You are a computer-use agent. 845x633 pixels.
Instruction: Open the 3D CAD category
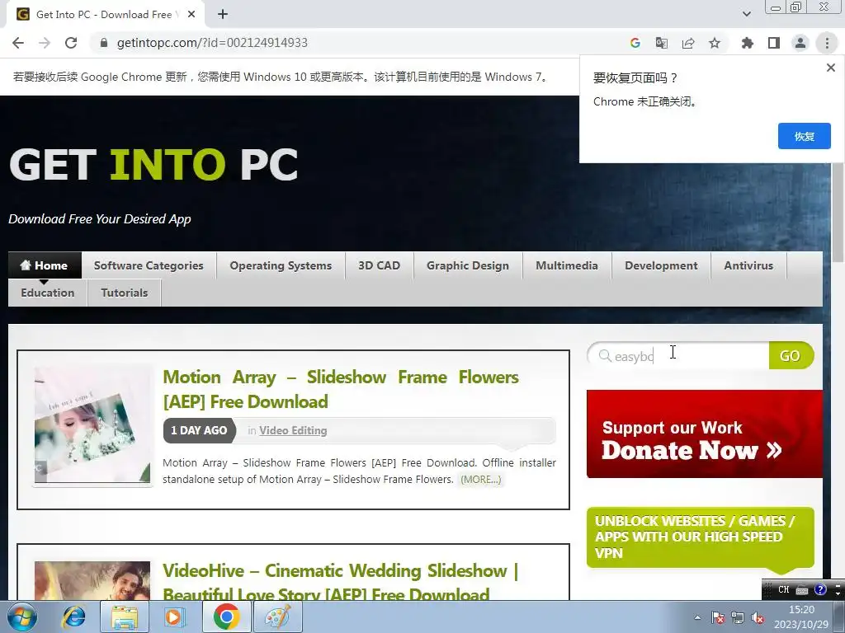click(380, 265)
